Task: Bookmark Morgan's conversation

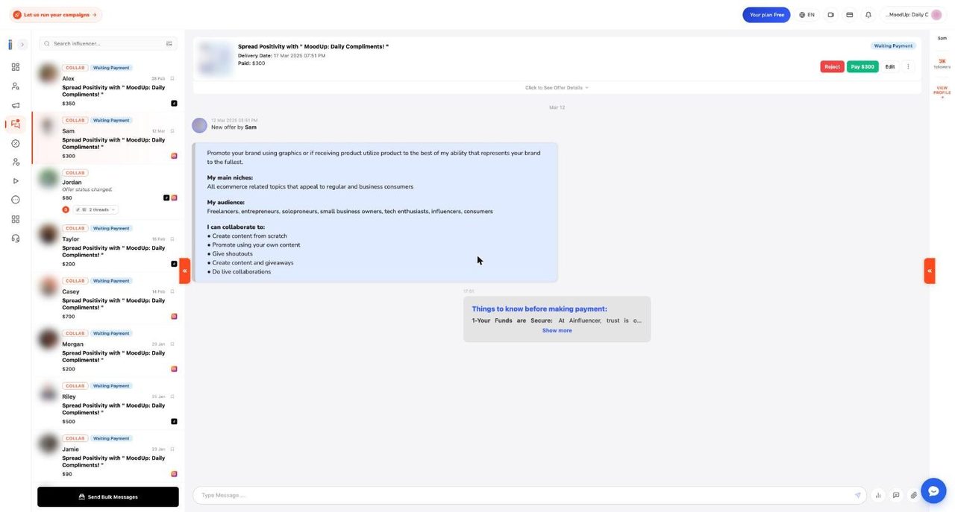Action: [172, 344]
